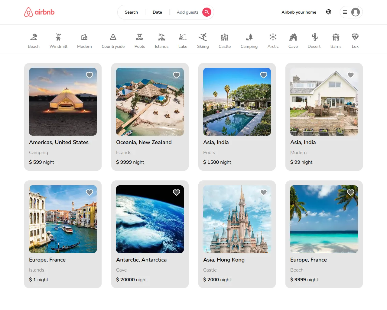This screenshot has height=310, width=387.
Task: Select the Islands category icon
Action: coord(162,37)
